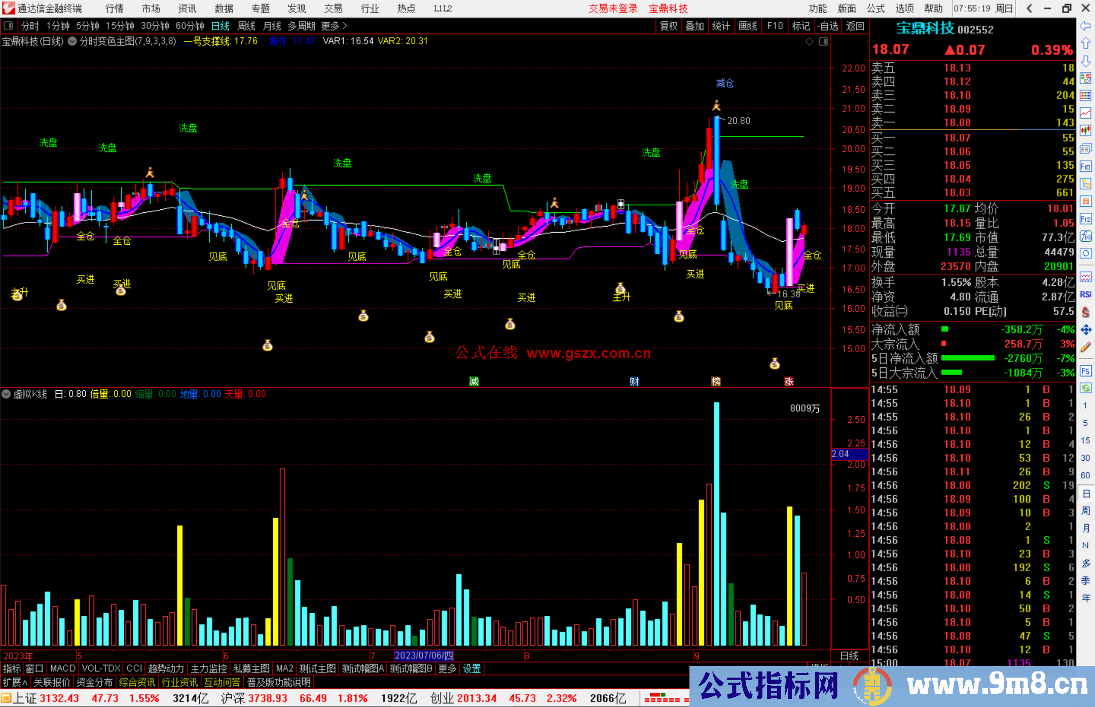Click the blue left arrow back icon
This screenshot has height=707, width=1095.
(x=1085, y=26)
